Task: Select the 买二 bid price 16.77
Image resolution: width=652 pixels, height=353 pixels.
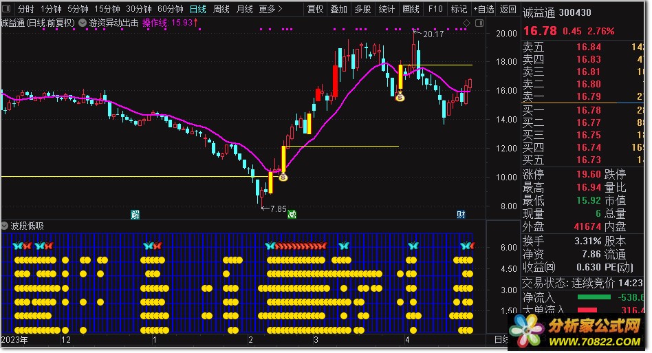Action: [x=588, y=122]
